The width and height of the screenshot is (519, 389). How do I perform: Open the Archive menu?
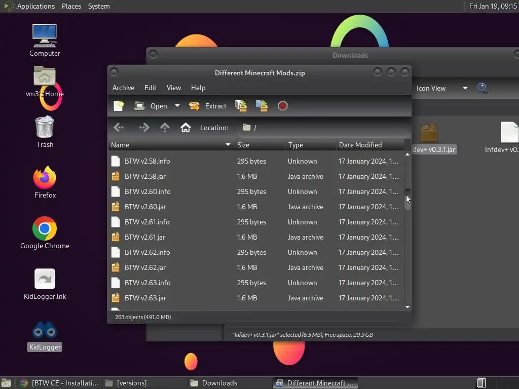[x=123, y=88]
